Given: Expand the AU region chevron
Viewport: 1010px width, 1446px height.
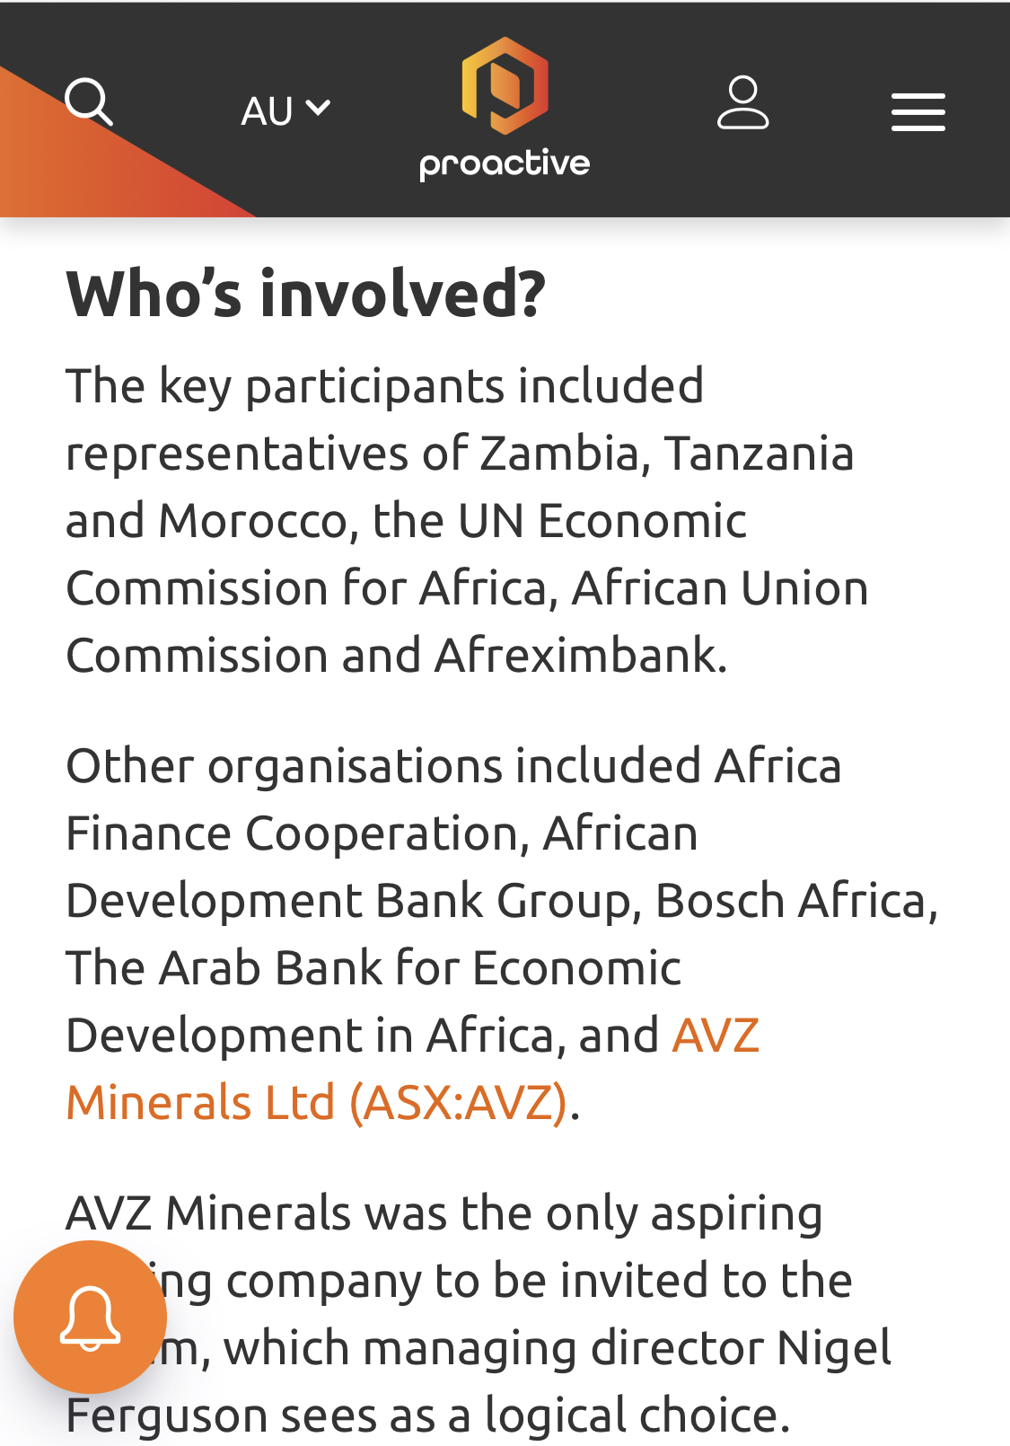Looking at the screenshot, I should pos(318,109).
